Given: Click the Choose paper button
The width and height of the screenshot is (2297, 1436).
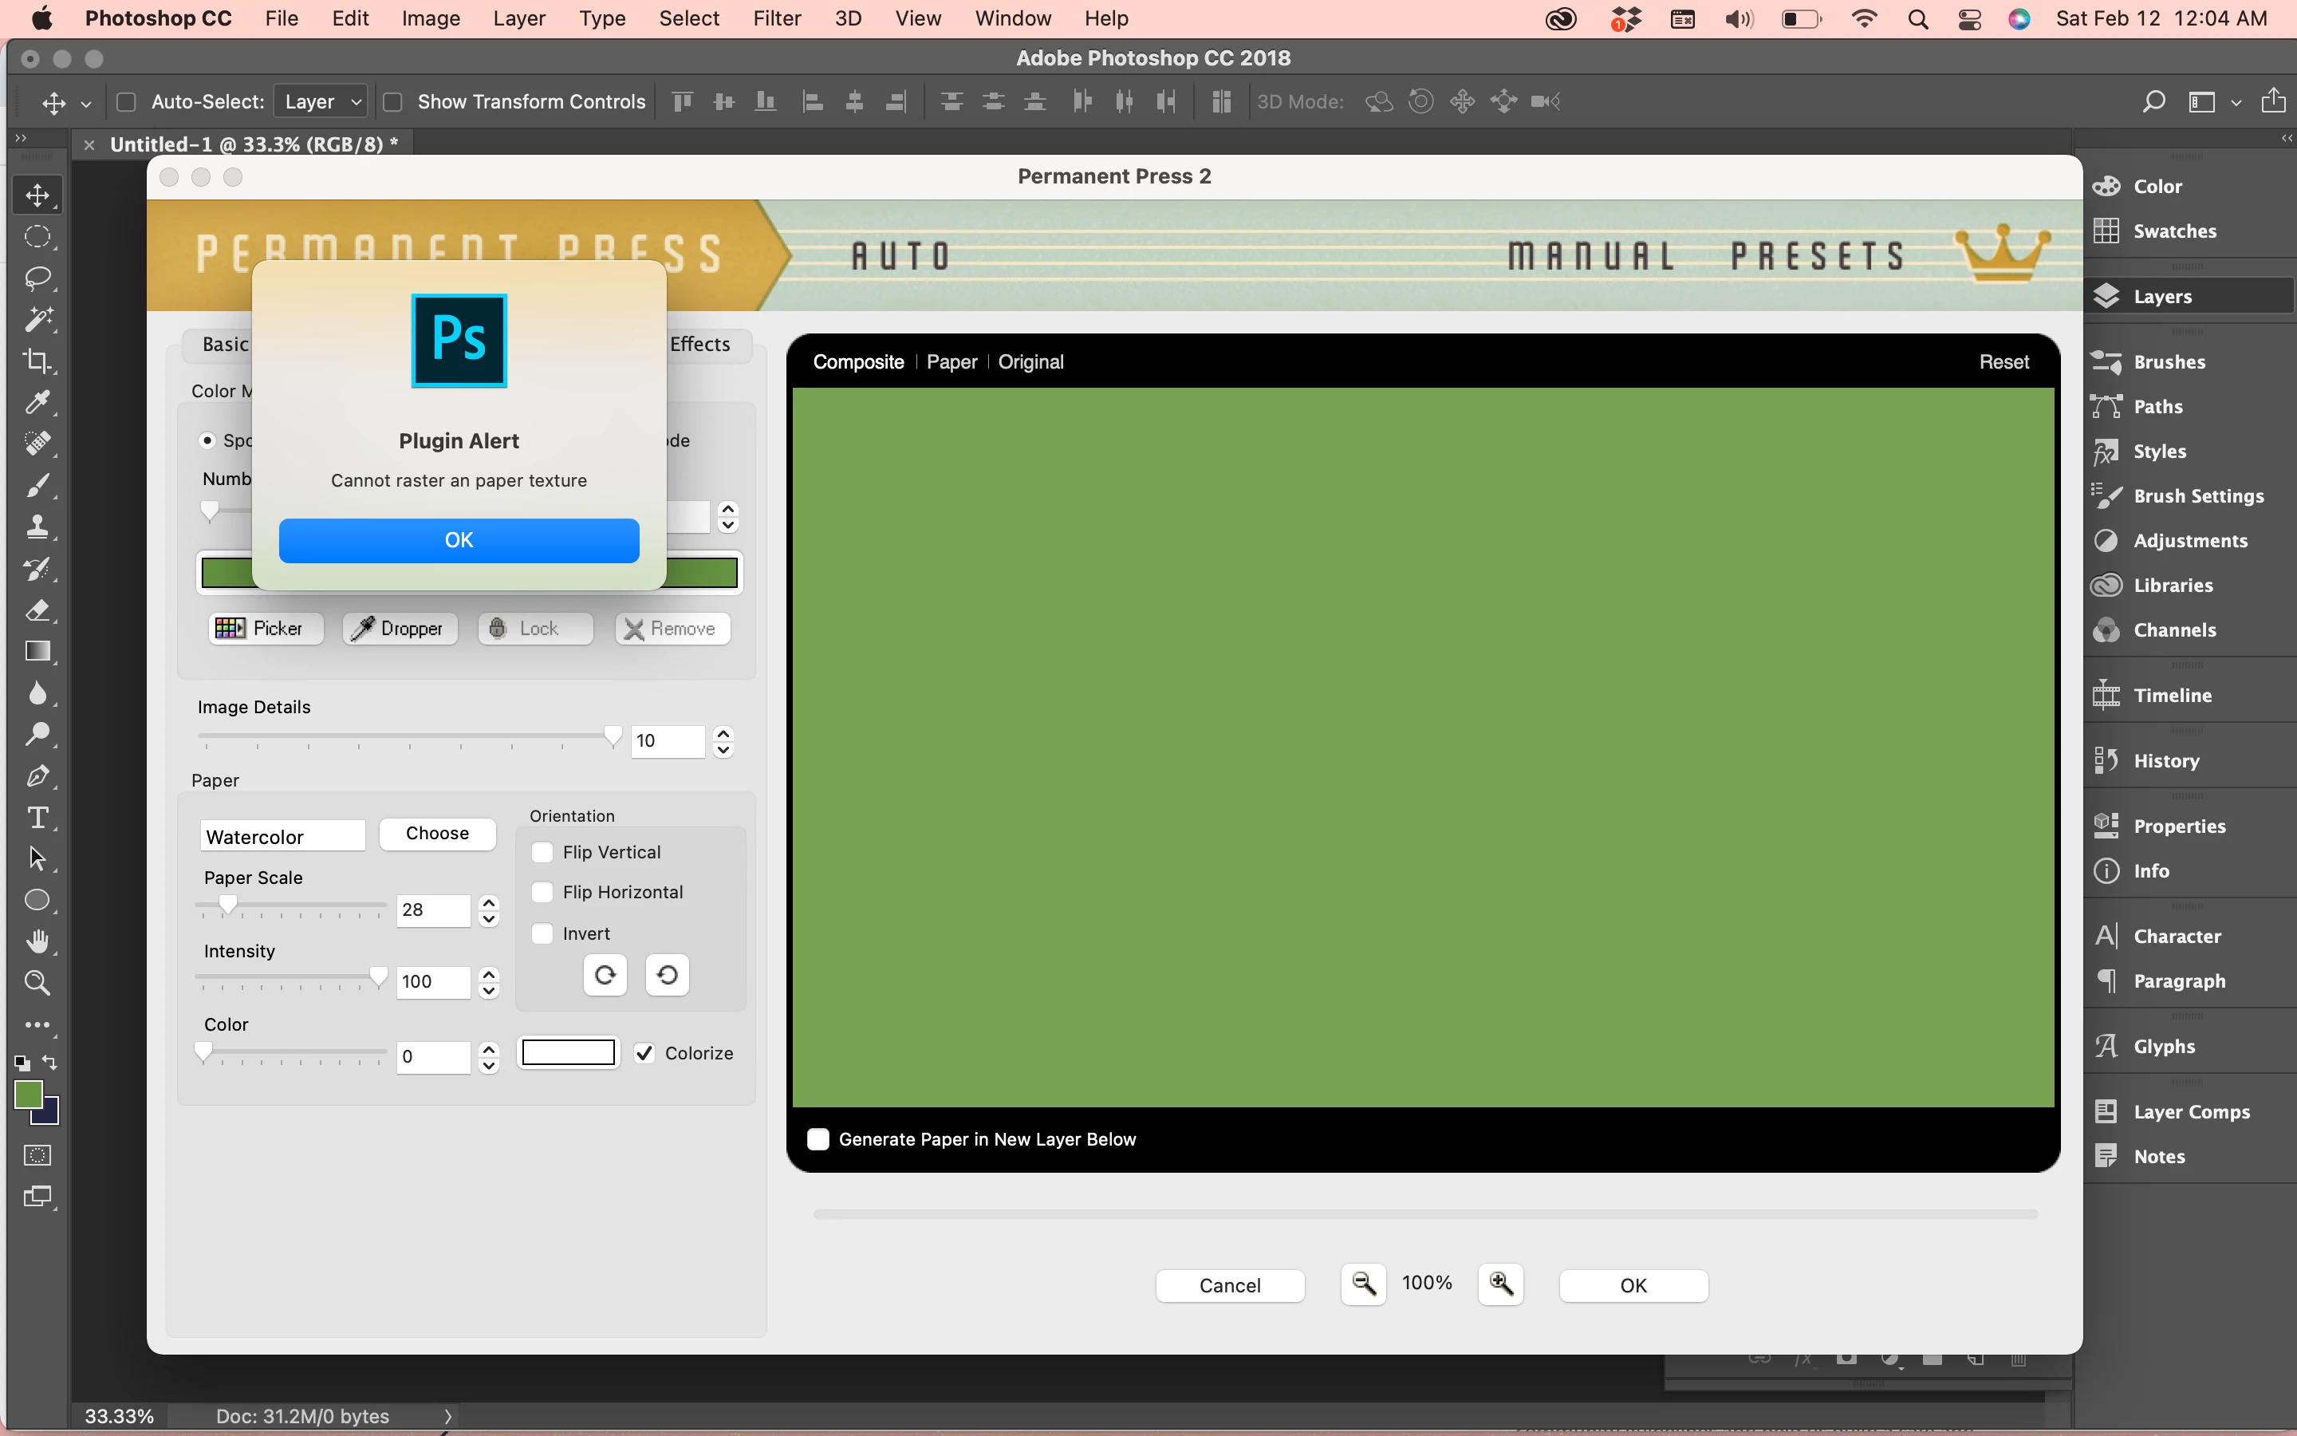Looking at the screenshot, I should [436, 833].
